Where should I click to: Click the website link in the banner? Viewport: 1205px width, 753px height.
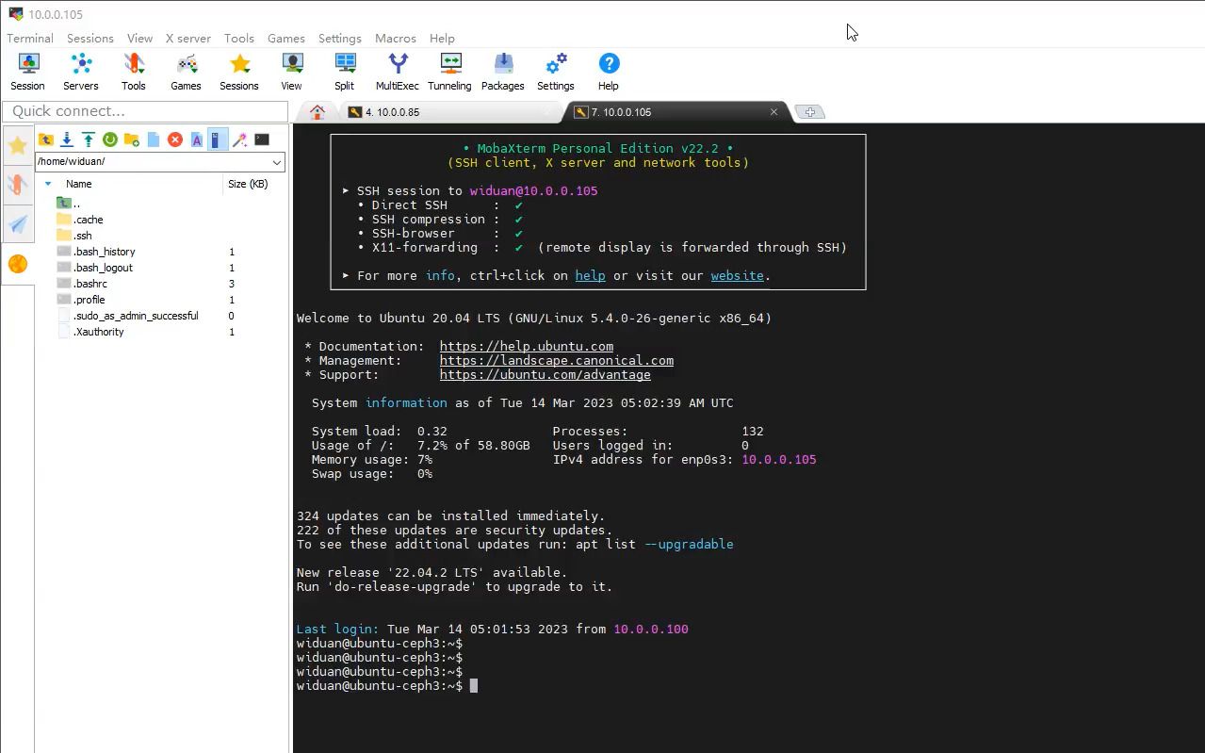click(x=737, y=276)
